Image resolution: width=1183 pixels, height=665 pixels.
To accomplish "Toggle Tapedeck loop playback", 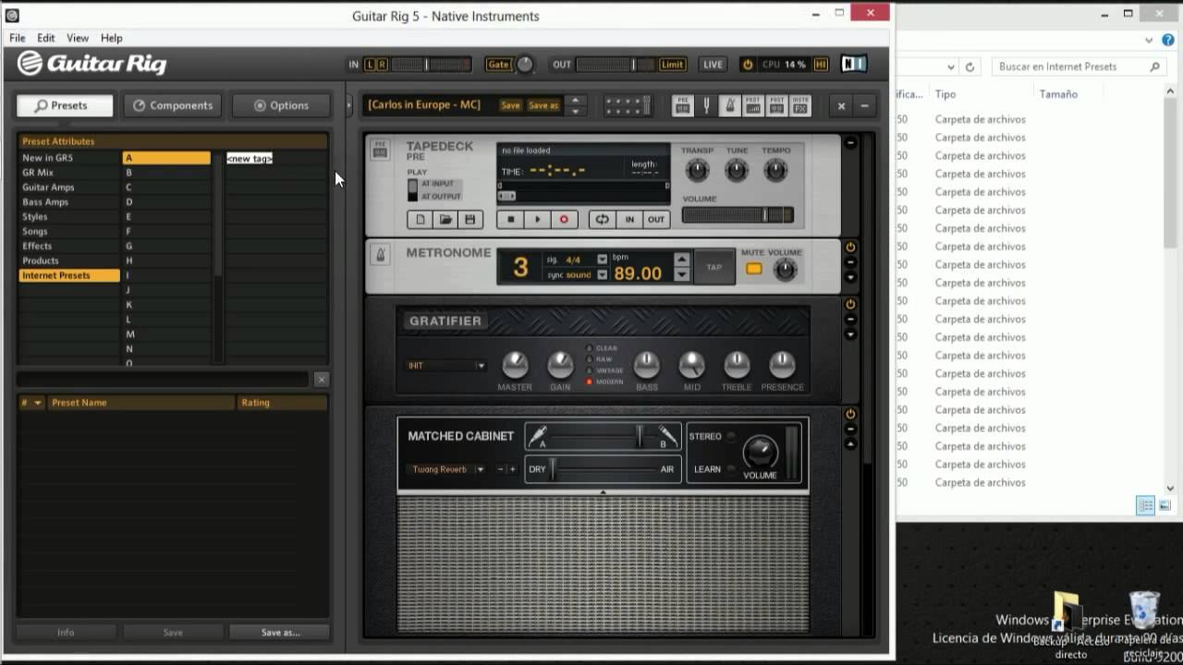I will (602, 220).
